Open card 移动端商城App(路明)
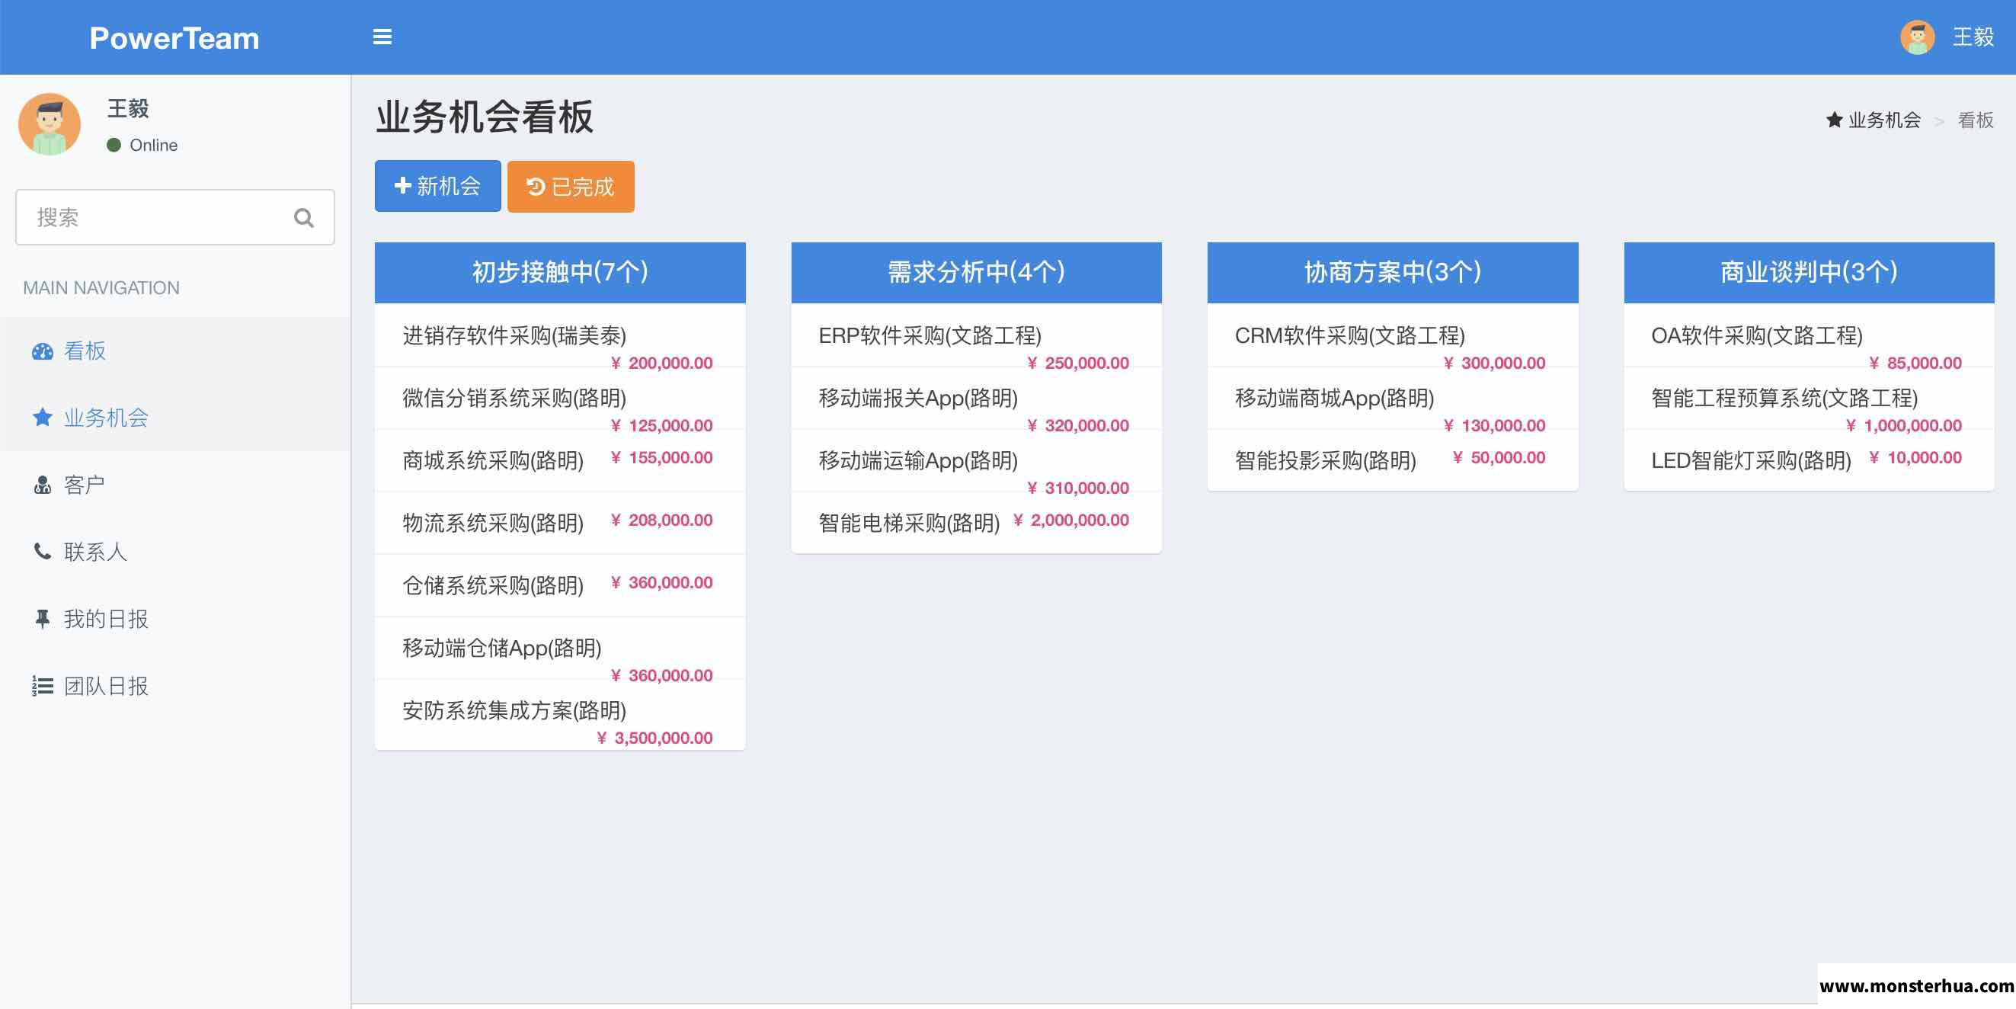Viewport: 2016px width, 1009px height. tap(1392, 398)
